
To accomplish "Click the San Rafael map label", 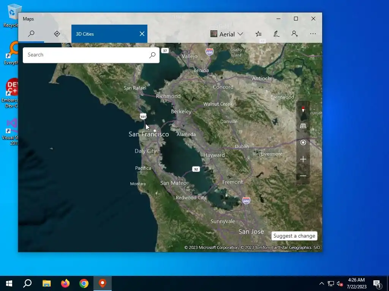I will pyautogui.click(x=135, y=88).
